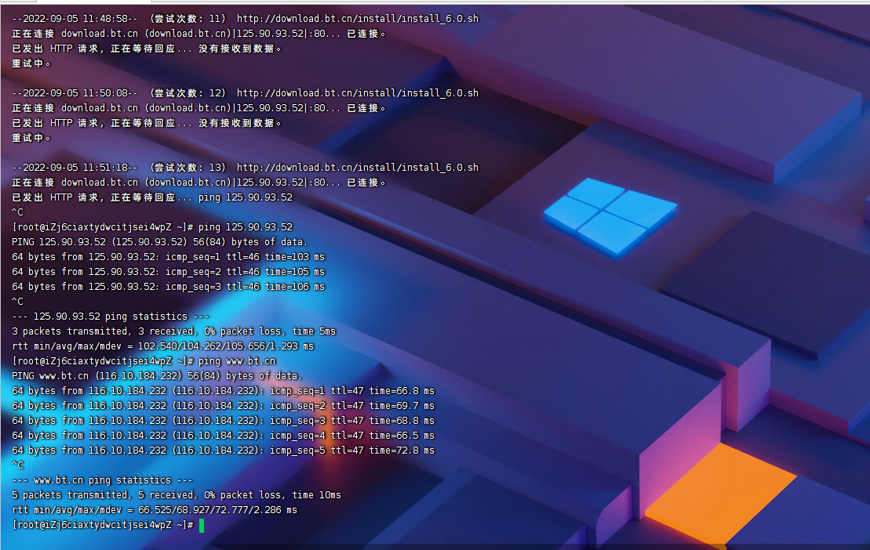Viewport: 870px width, 550px height.
Task: Click the 'PING 125.90.93.52 (125.90.93.52) 56(84) bytes' line
Action: [160, 242]
